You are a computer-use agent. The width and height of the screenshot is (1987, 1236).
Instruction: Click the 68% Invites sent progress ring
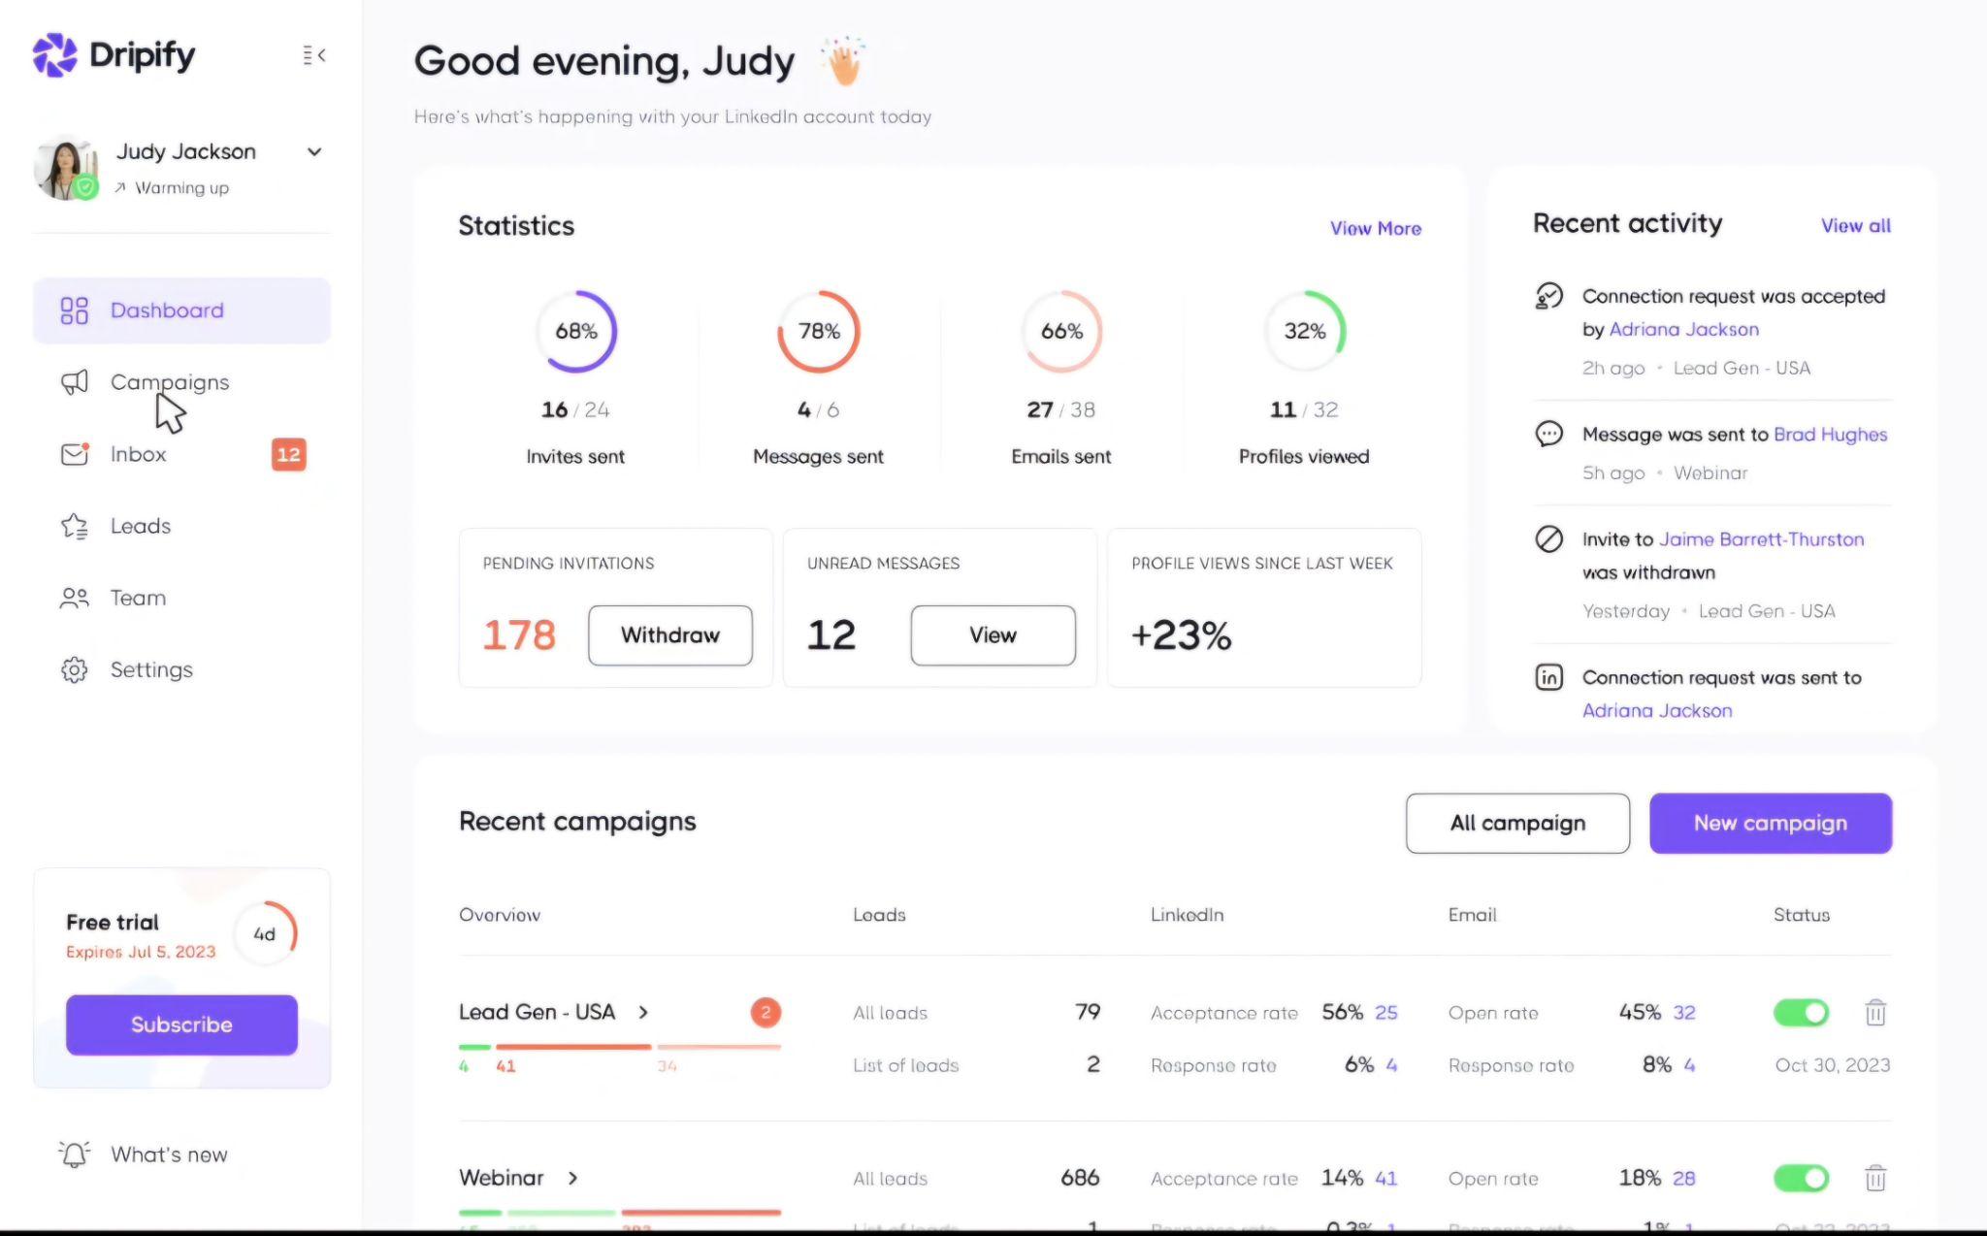576,331
